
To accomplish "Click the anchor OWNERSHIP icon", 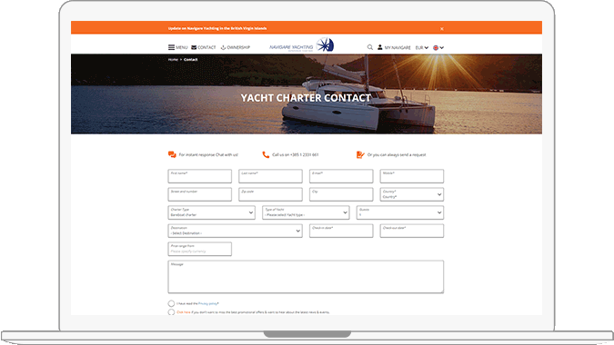I will (223, 47).
